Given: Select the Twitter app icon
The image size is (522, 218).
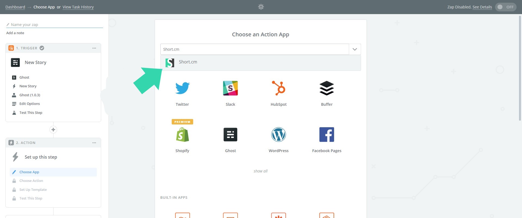Looking at the screenshot, I should (182, 88).
